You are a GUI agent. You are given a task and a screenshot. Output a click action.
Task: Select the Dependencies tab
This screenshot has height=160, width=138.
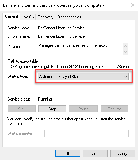coord(69,17)
